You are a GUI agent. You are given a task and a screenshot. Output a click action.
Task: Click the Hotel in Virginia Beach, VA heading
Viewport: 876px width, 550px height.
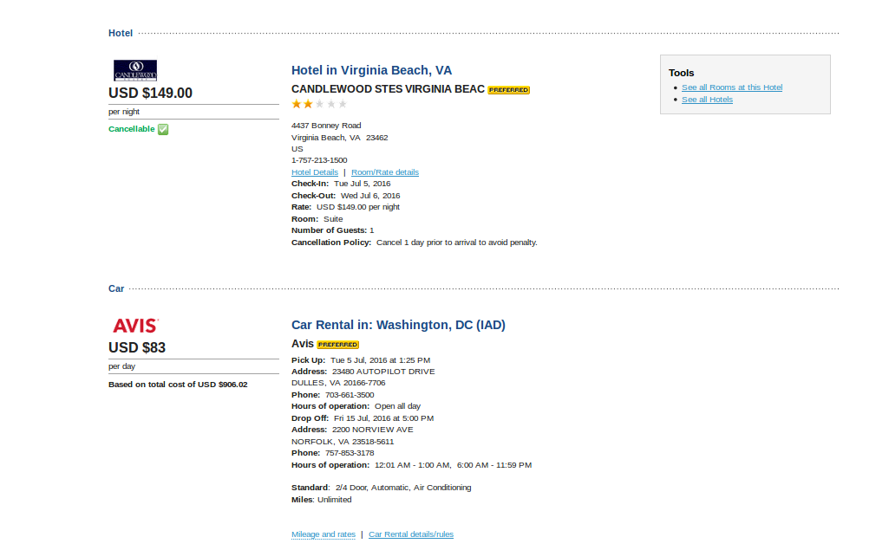(x=371, y=70)
